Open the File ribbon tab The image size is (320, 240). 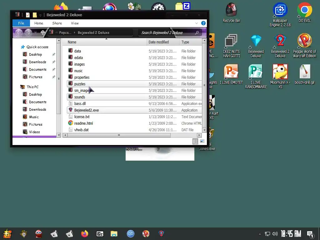(21, 23)
